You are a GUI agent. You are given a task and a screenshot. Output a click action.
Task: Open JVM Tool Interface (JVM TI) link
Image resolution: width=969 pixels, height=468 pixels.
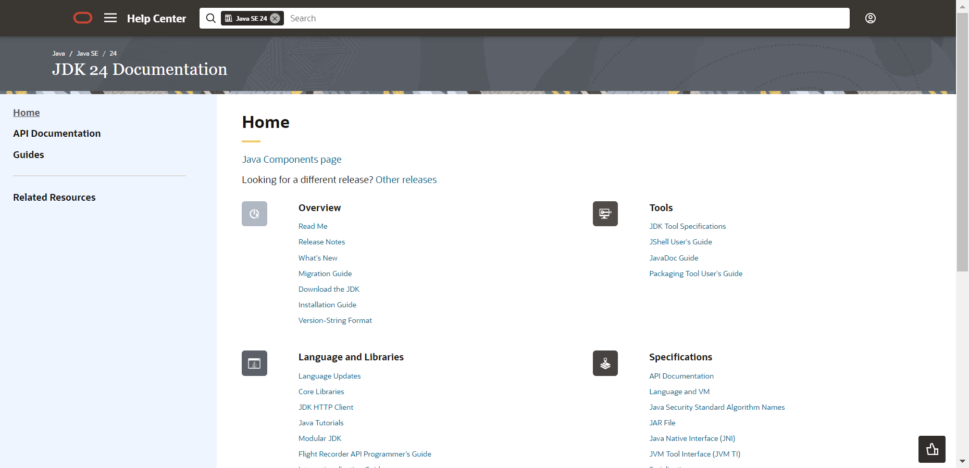(x=695, y=454)
